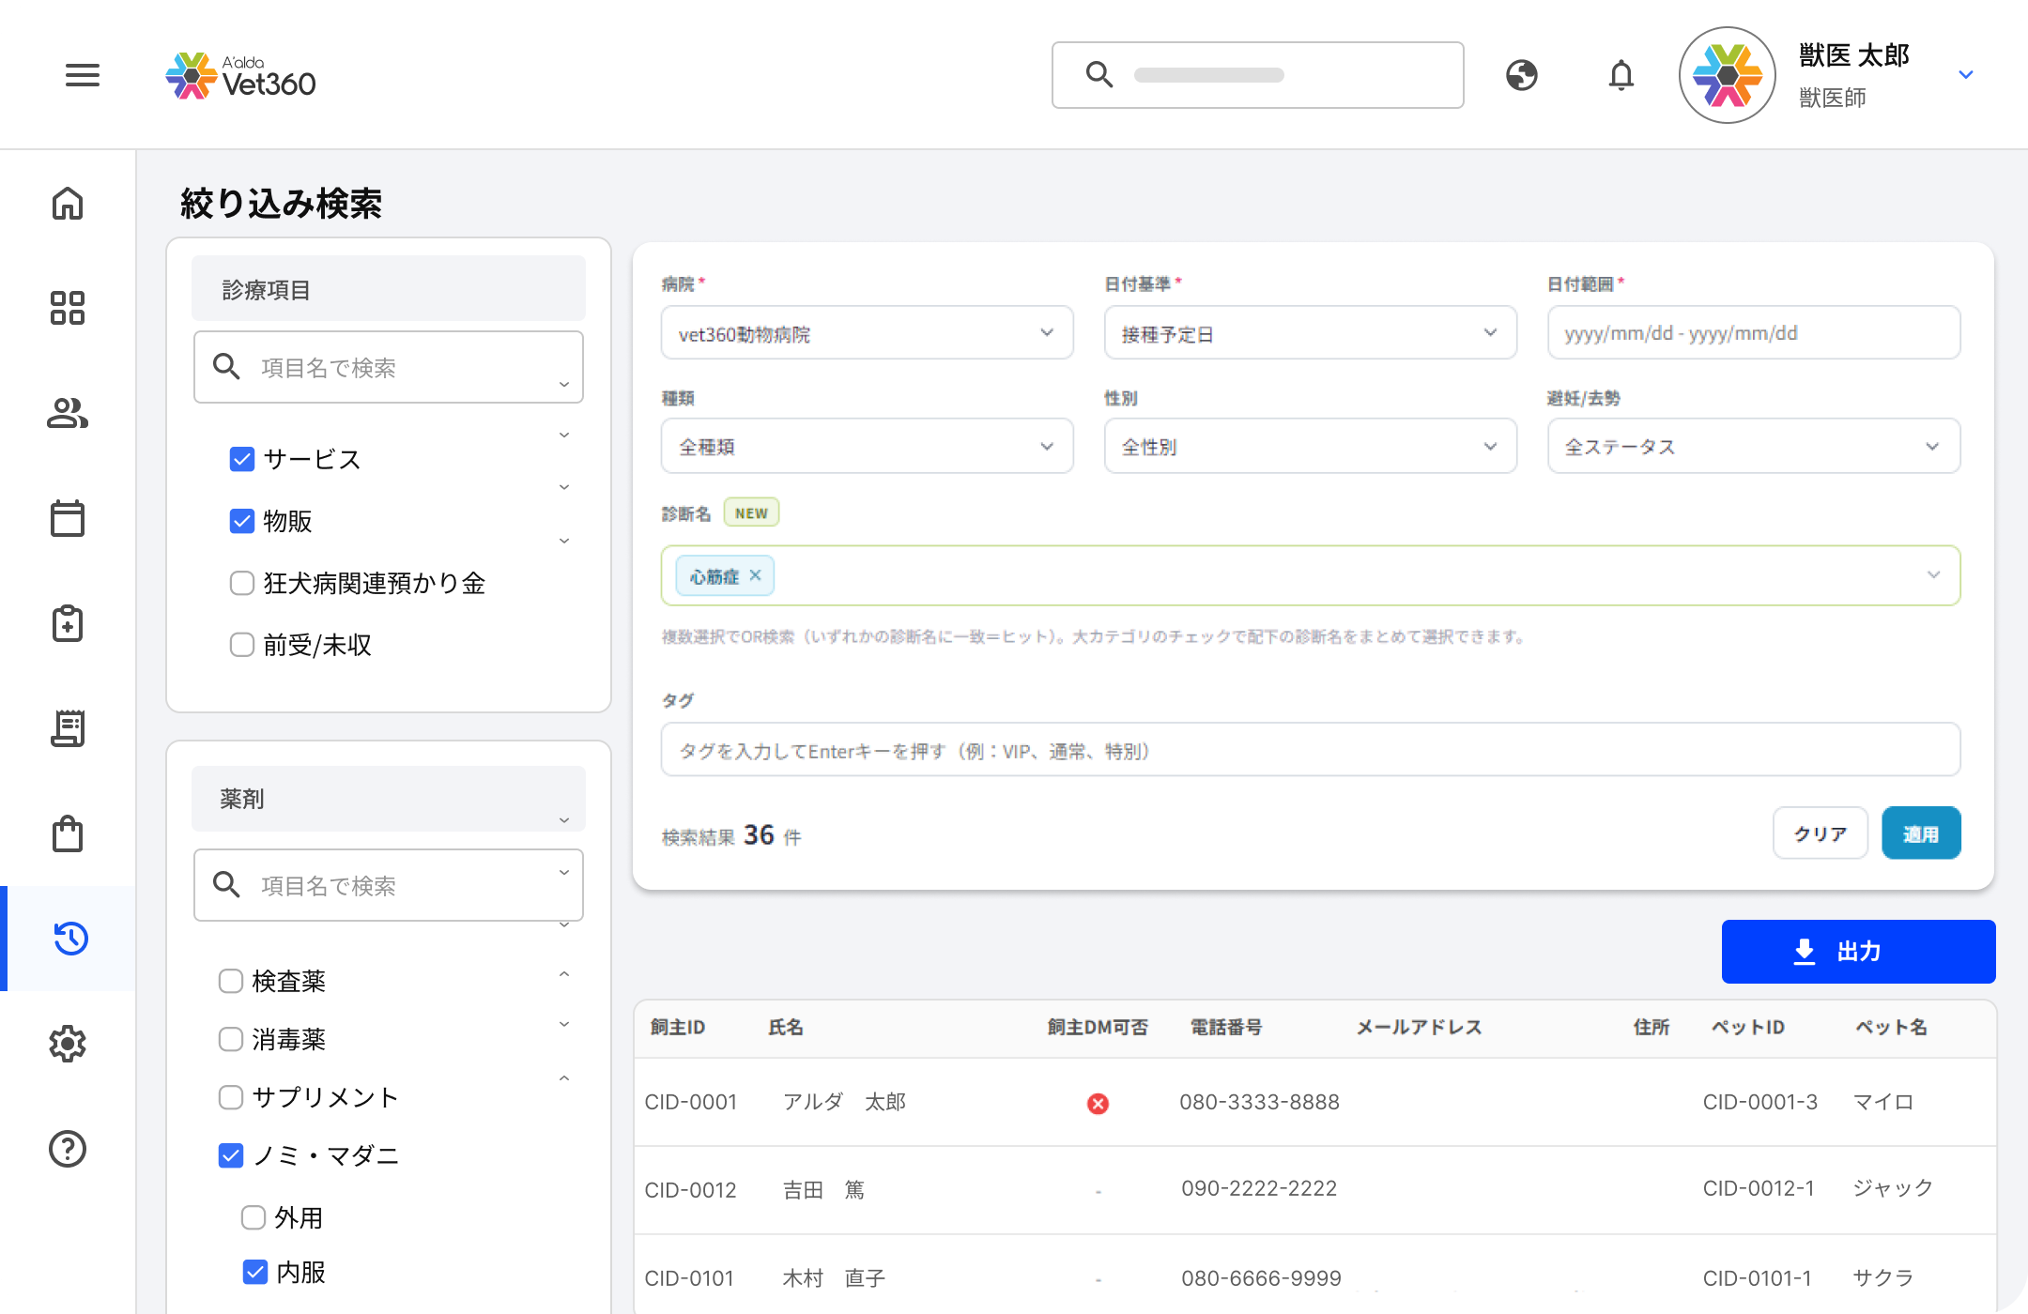Check the 狂犬病関連預かり金 checkbox
2028x1314 pixels.
(x=242, y=583)
